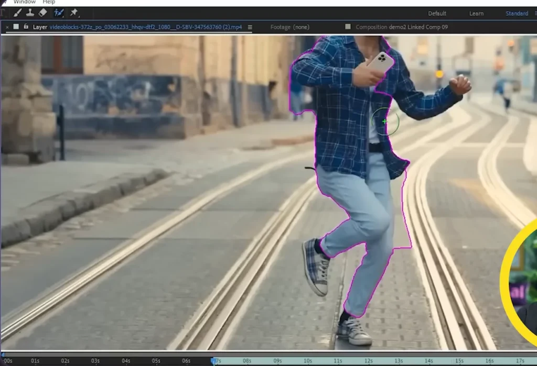Toggle the gray square beside the Layer tab
The height and width of the screenshot is (366, 537).
(16, 27)
